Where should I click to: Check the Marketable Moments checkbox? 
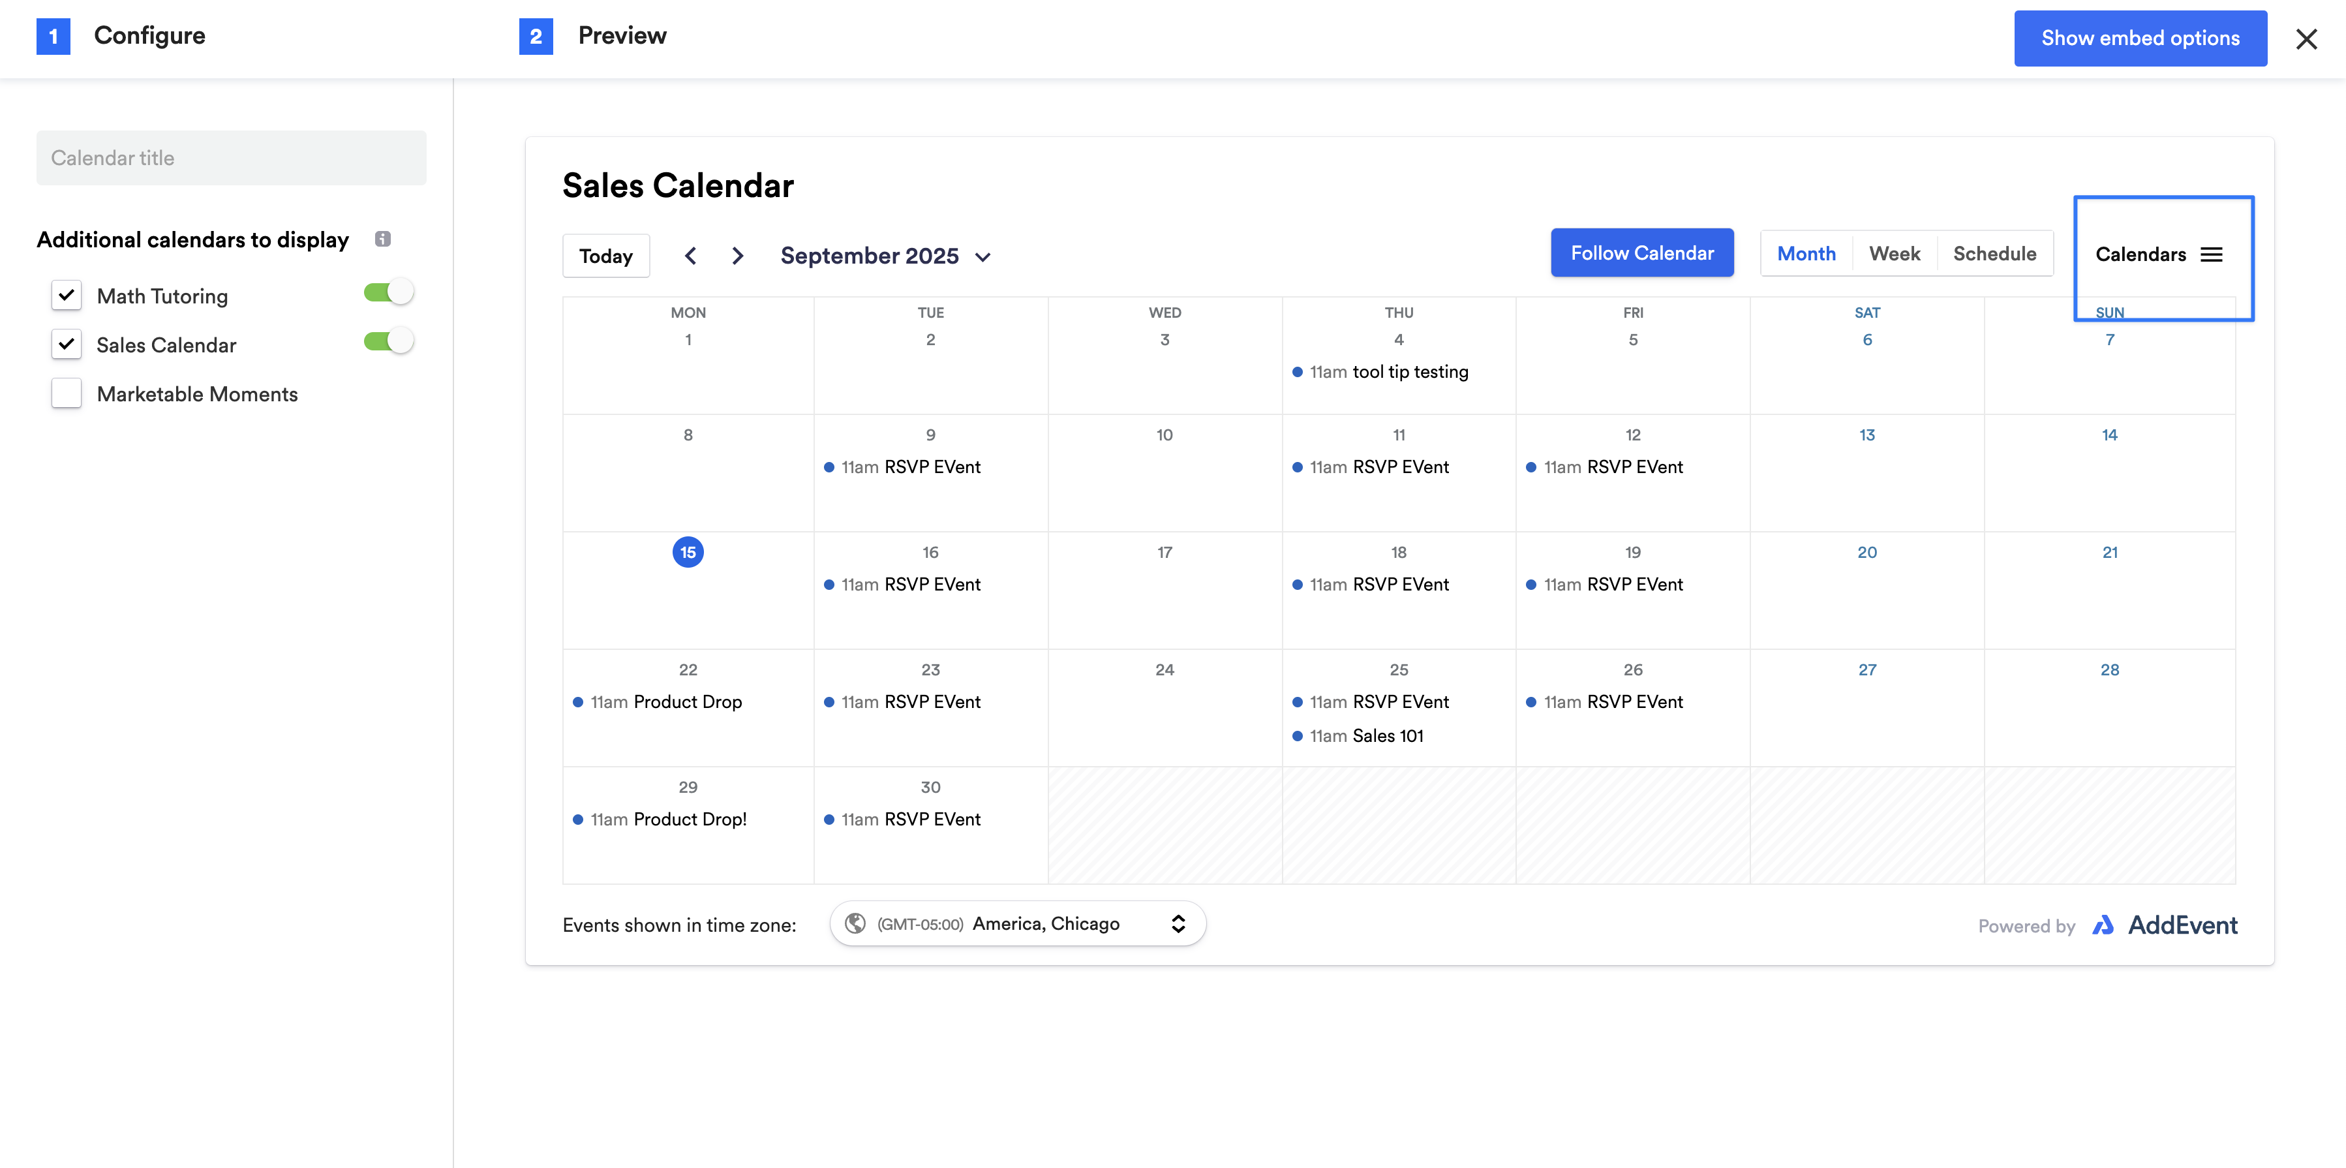[x=67, y=393]
